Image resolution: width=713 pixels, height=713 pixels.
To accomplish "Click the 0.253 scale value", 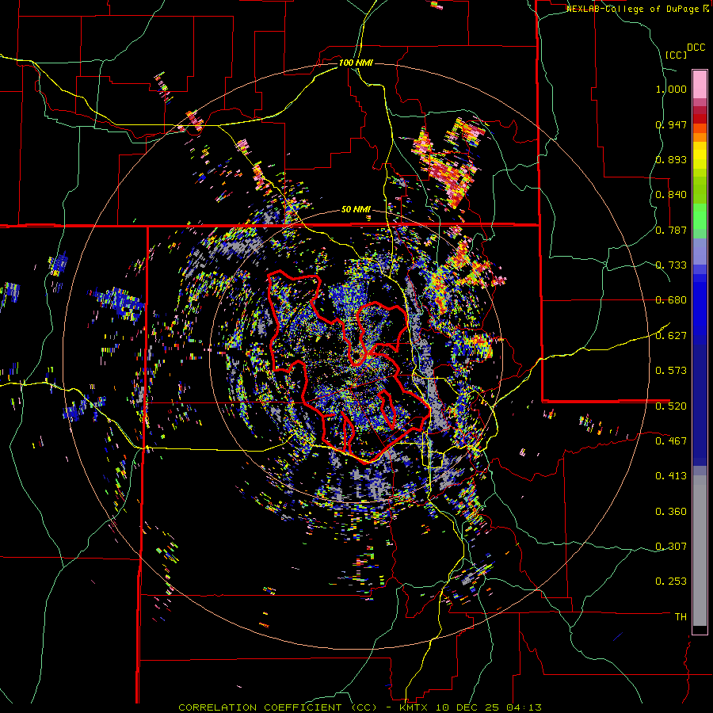I will (671, 581).
